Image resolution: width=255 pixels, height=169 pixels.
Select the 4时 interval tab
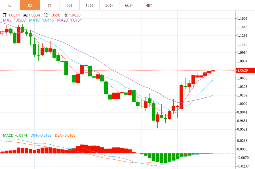[149, 5]
